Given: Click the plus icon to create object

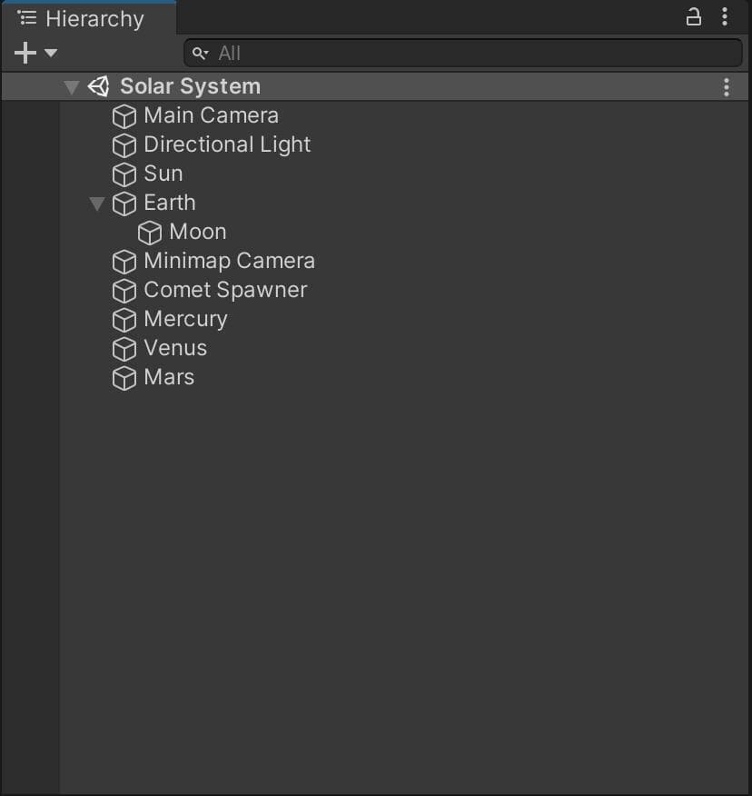Looking at the screenshot, I should [x=25, y=53].
